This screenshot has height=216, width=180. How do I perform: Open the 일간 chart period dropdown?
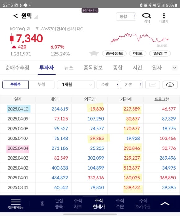(x=160, y=53)
